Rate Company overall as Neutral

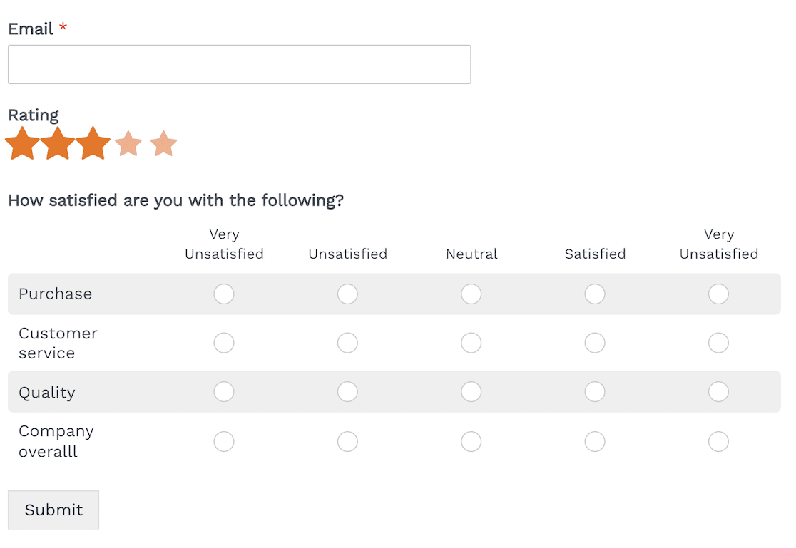click(471, 441)
